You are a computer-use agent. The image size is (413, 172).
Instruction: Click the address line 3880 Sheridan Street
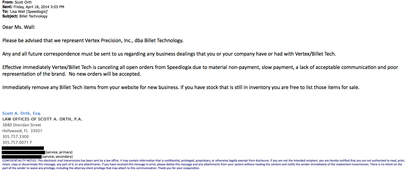(22, 125)
